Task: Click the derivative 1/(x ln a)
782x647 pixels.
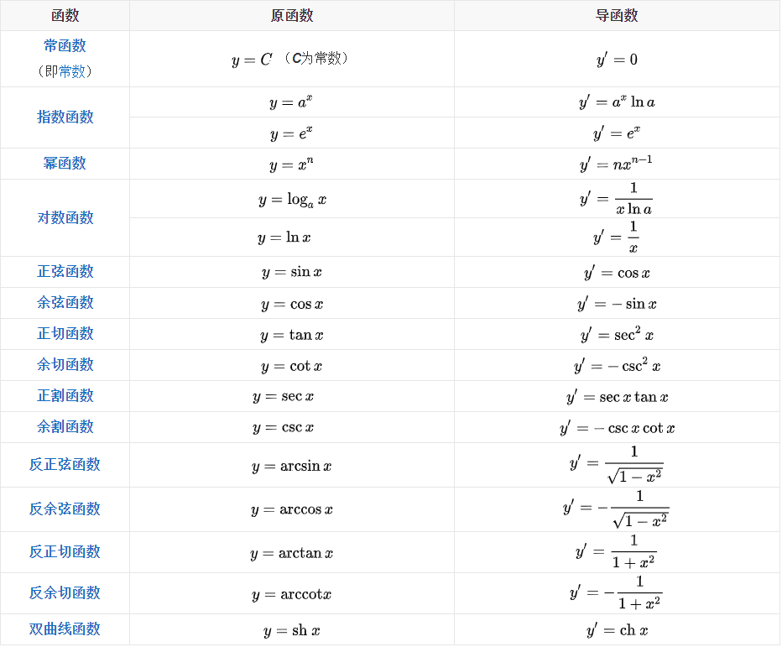Action: [x=617, y=199]
